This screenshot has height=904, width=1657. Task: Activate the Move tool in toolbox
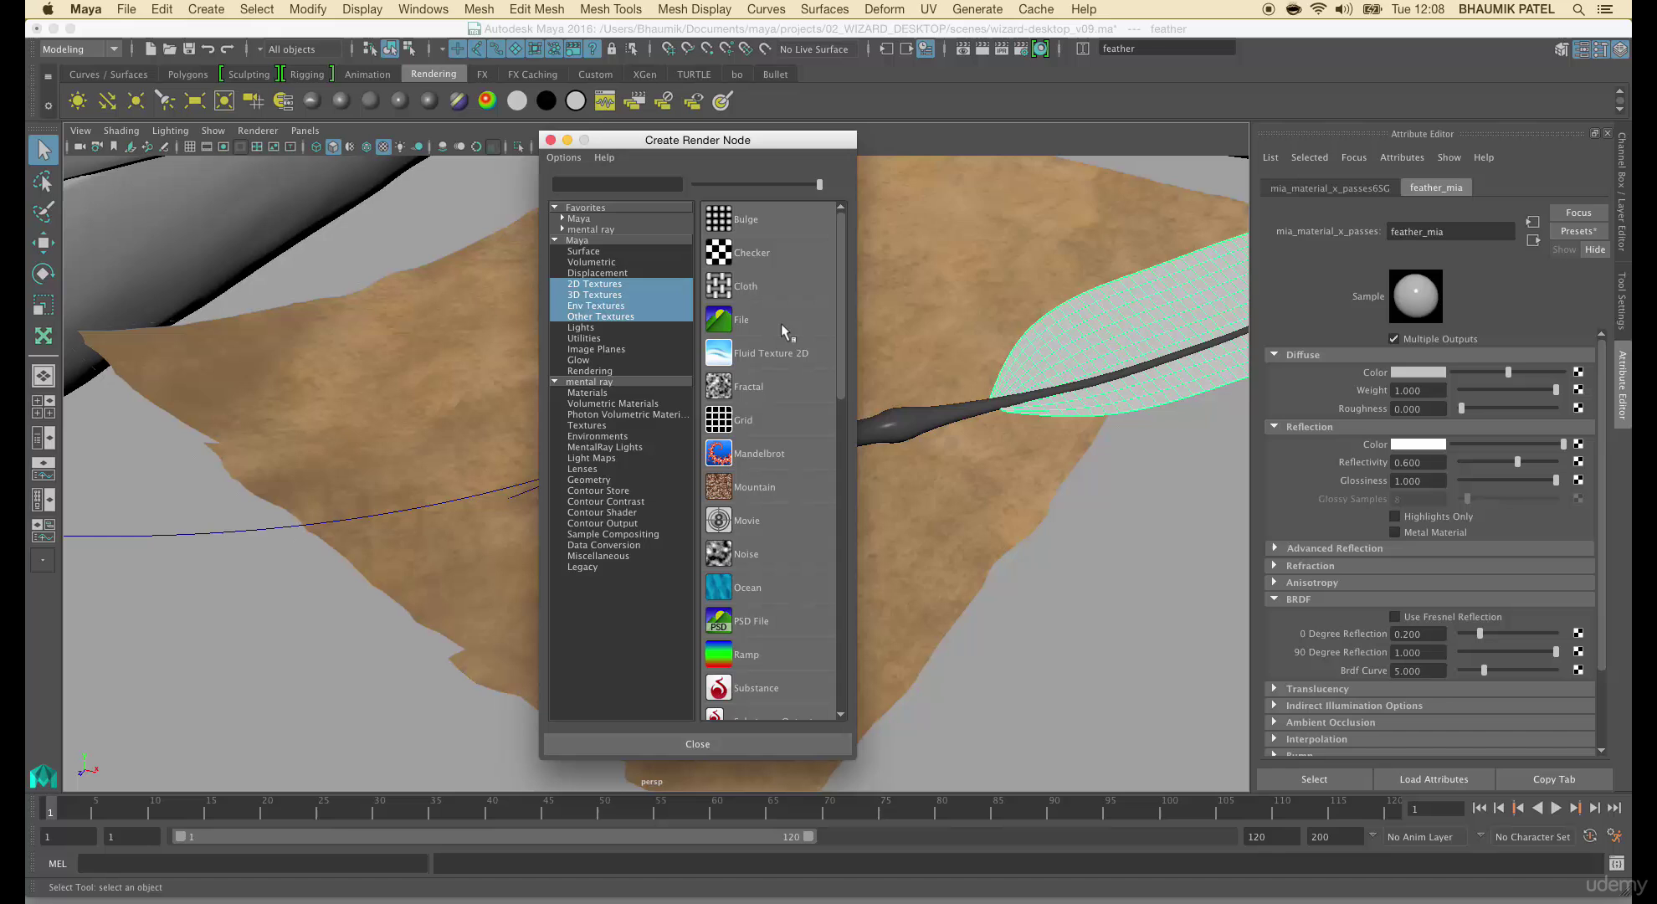44,243
